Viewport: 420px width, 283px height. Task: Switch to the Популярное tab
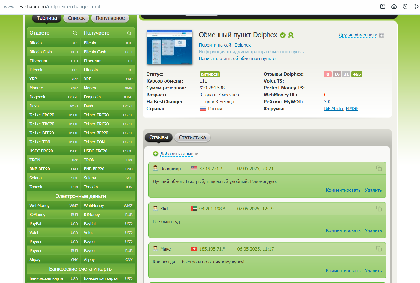point(110,18)
